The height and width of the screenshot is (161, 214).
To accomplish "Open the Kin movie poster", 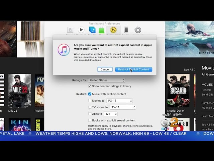I will 19,124.
